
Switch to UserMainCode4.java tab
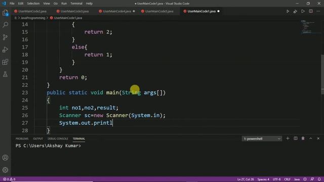pos(117,11)
